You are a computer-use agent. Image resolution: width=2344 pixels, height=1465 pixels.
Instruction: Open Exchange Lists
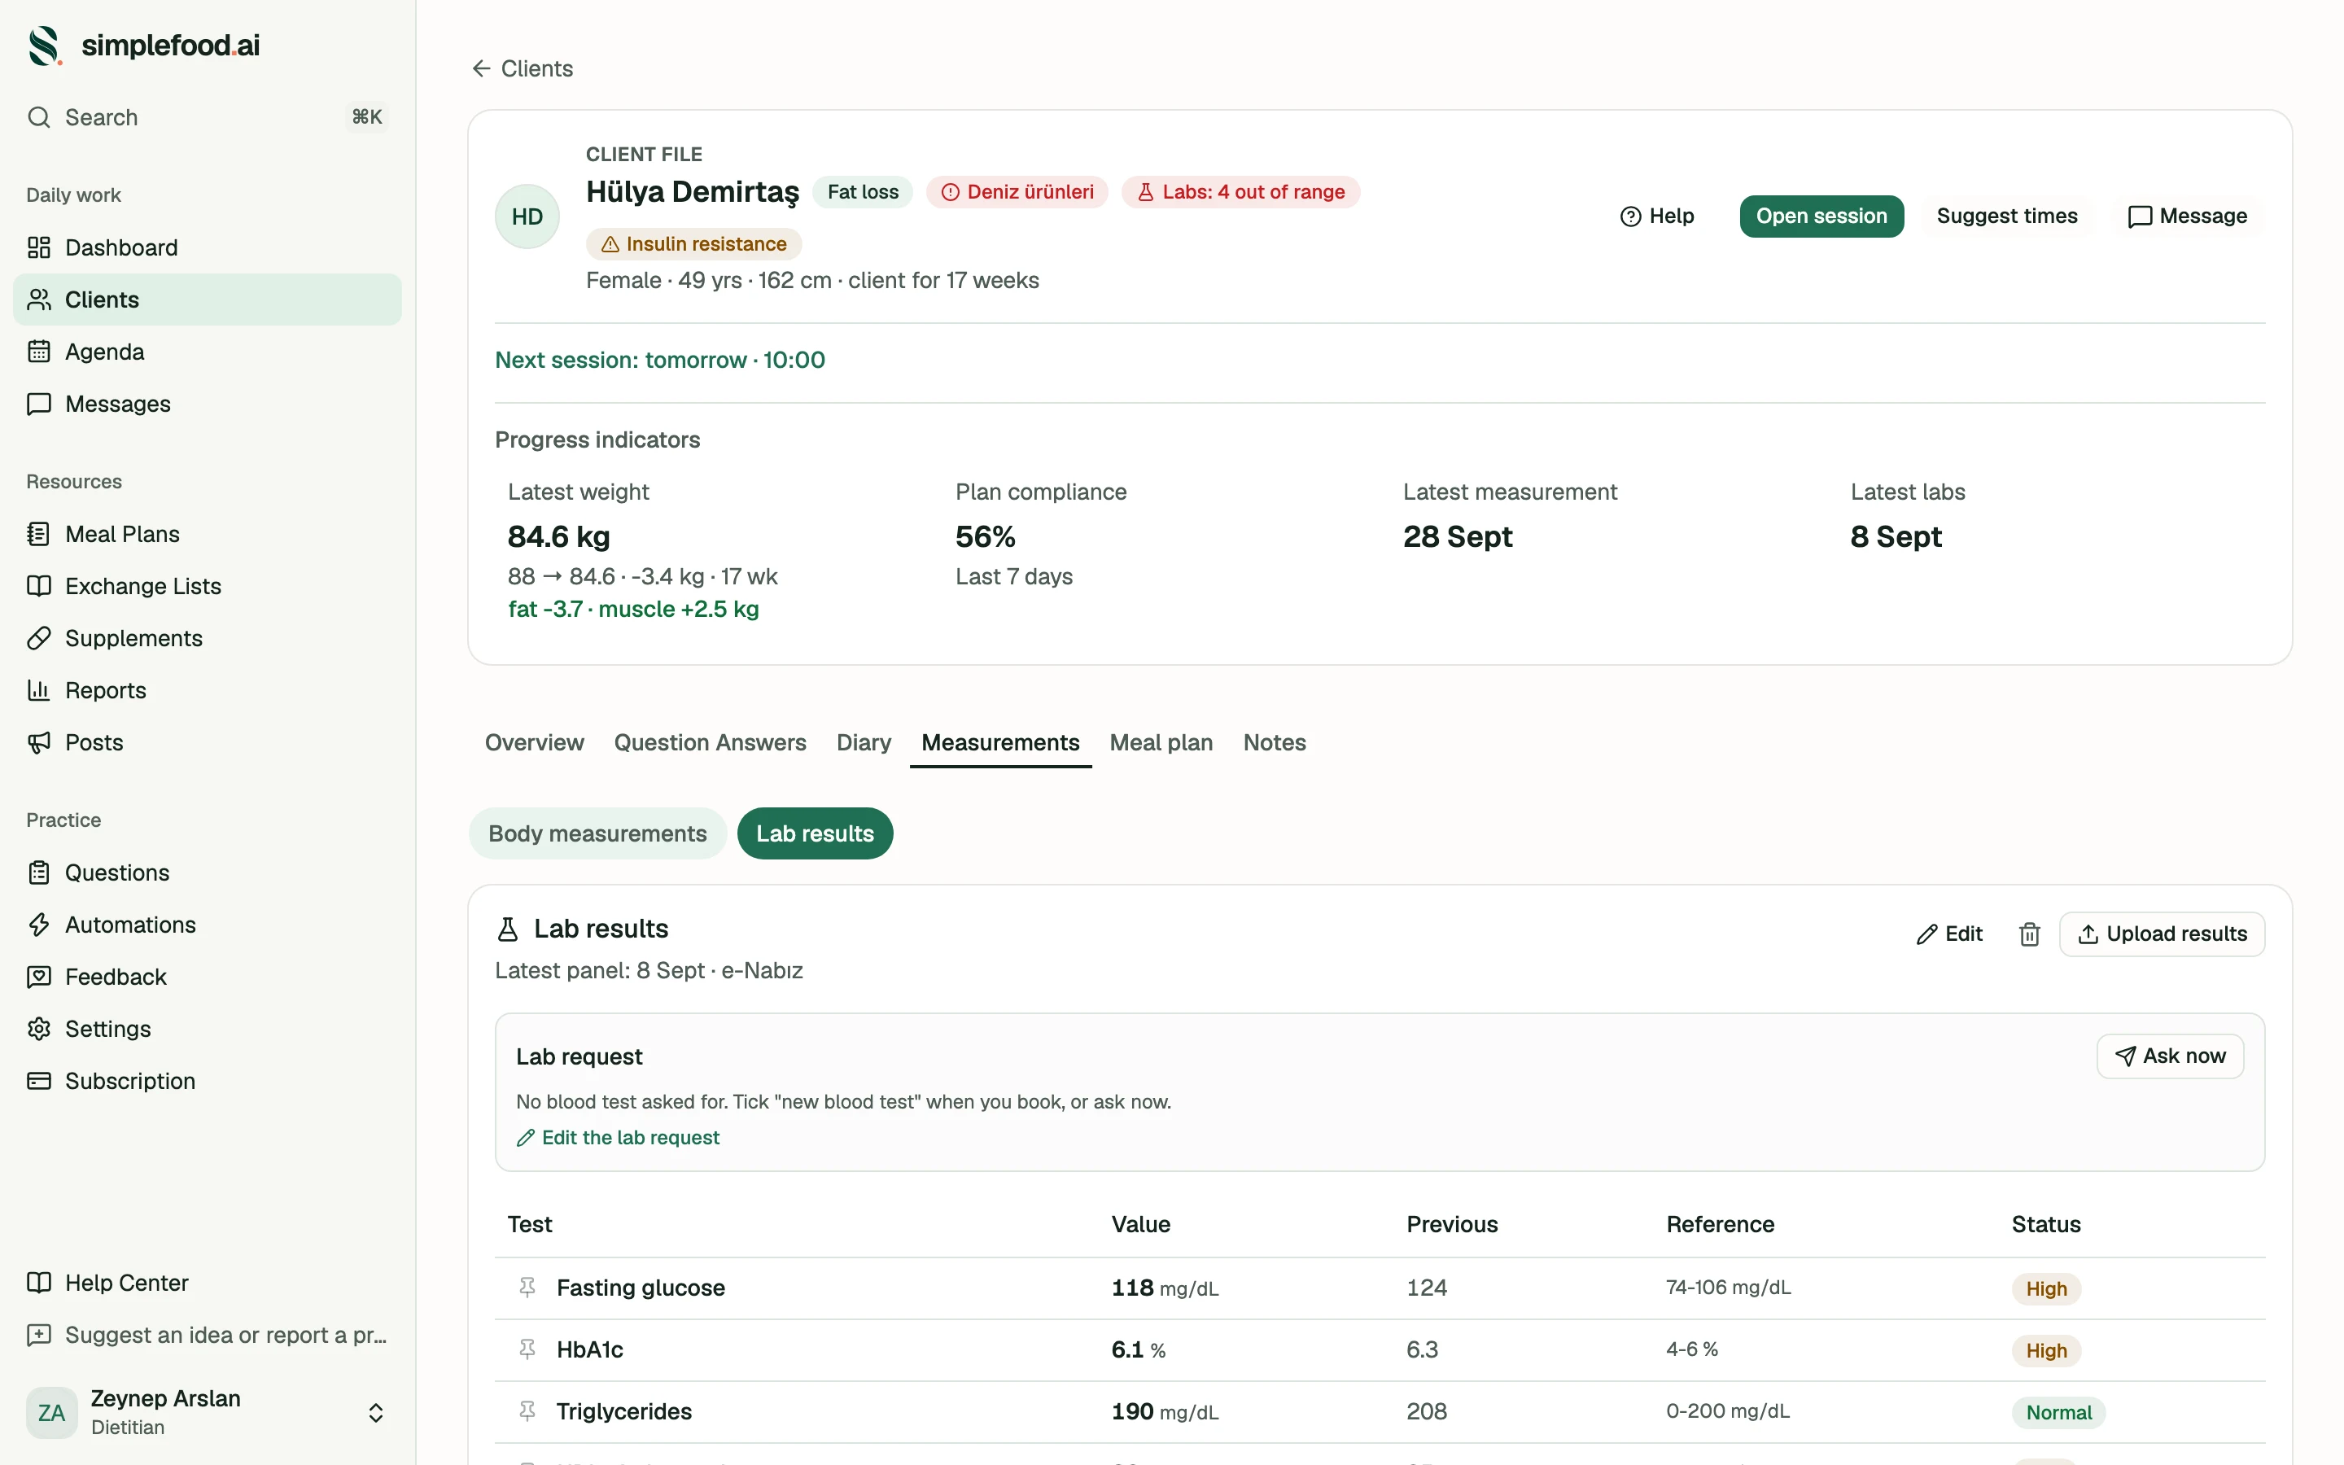coord(208,586)
